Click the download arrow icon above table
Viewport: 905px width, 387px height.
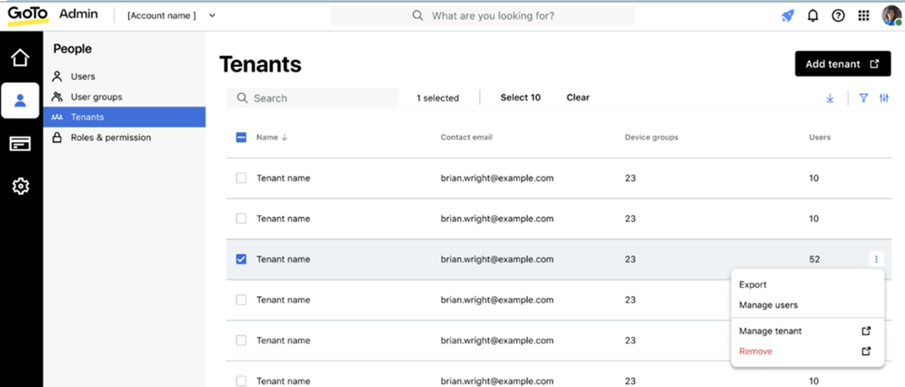(830, 98)
